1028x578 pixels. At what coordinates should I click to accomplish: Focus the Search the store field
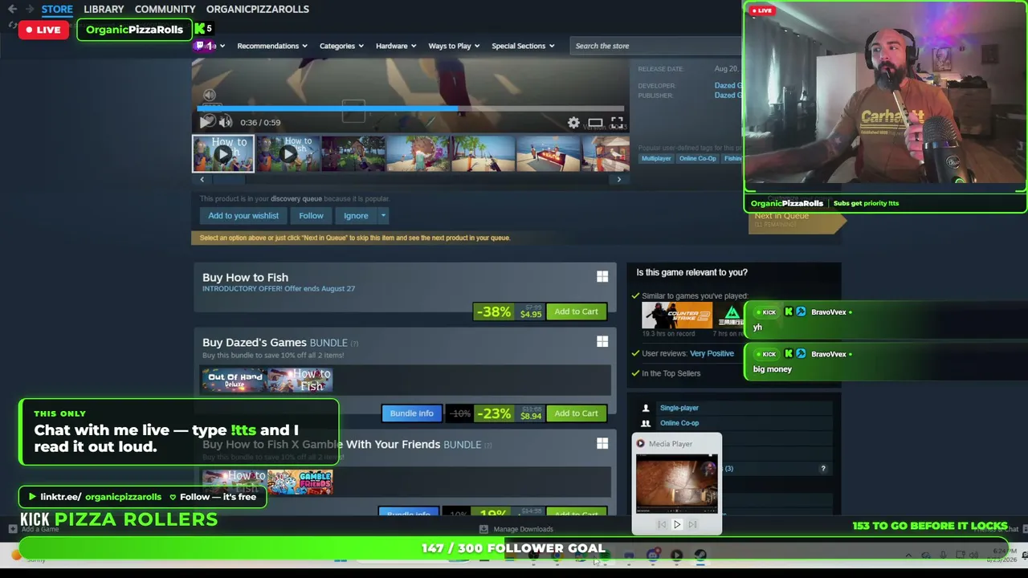[x=657, y=46]
